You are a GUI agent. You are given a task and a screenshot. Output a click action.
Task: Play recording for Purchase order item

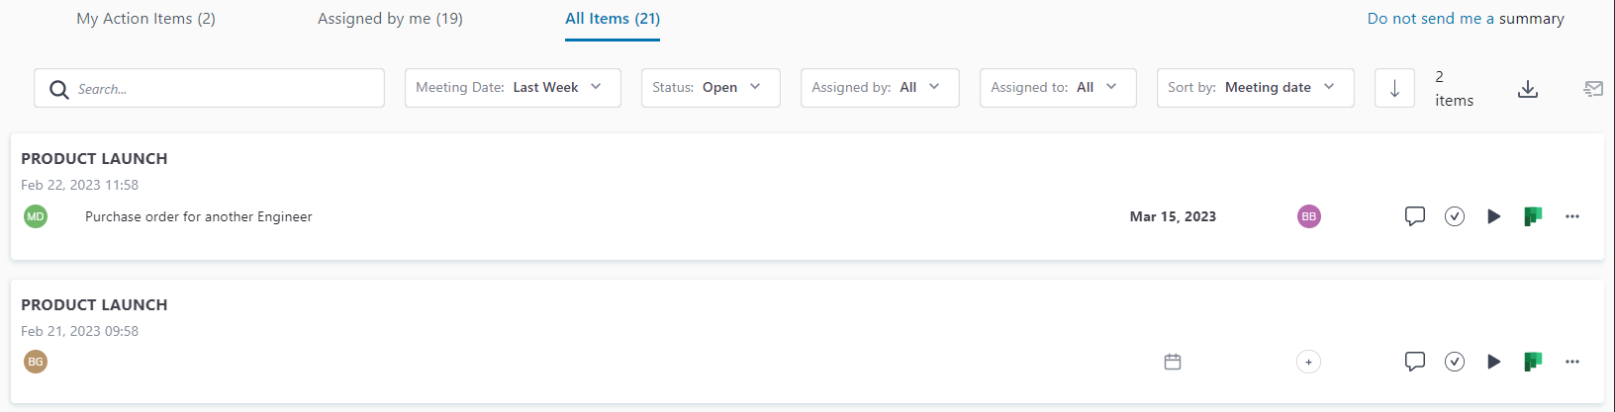tap(1493, 216)
